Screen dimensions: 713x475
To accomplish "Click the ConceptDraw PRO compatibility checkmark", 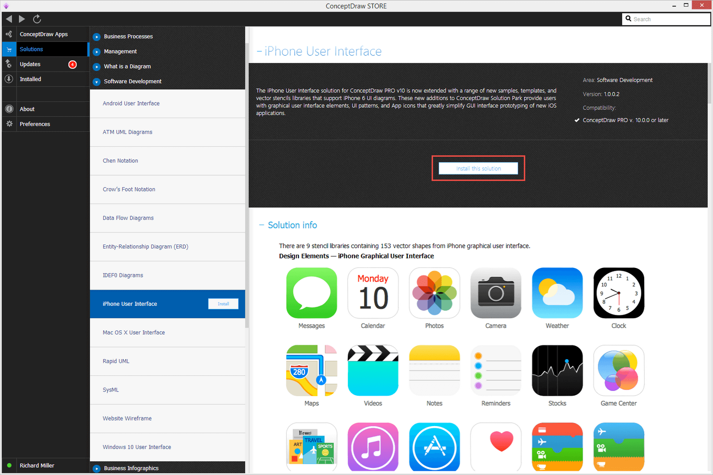I will pyautogui.click(x=577, y=120).
